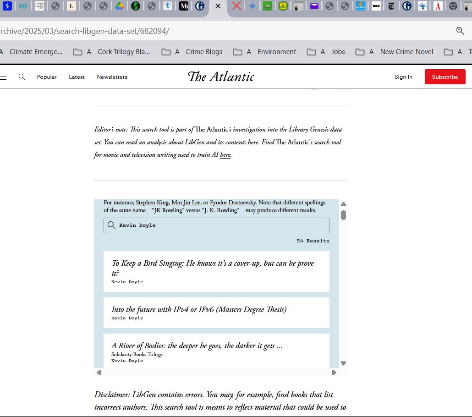The height and width of the screenshot is (417, 472).
Task: Open the A - New Crime Novel bookmark folder
Action: [395, 52]
